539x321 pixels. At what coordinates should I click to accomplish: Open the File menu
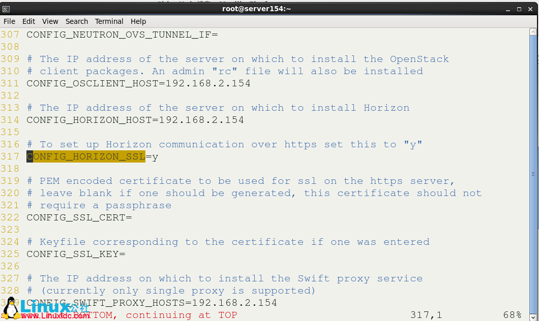(9, 21)
